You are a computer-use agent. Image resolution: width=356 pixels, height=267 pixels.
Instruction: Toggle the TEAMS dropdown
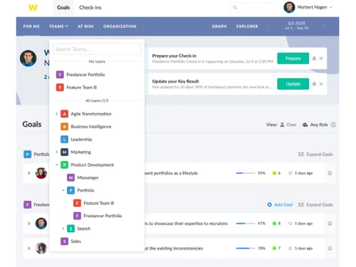58,26
